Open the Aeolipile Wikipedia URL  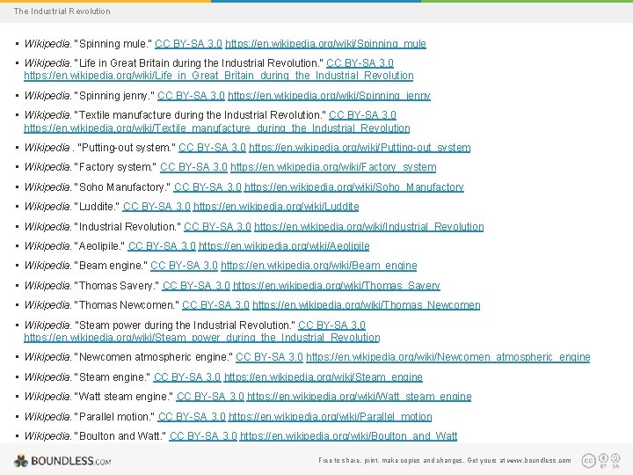point(284,246)
